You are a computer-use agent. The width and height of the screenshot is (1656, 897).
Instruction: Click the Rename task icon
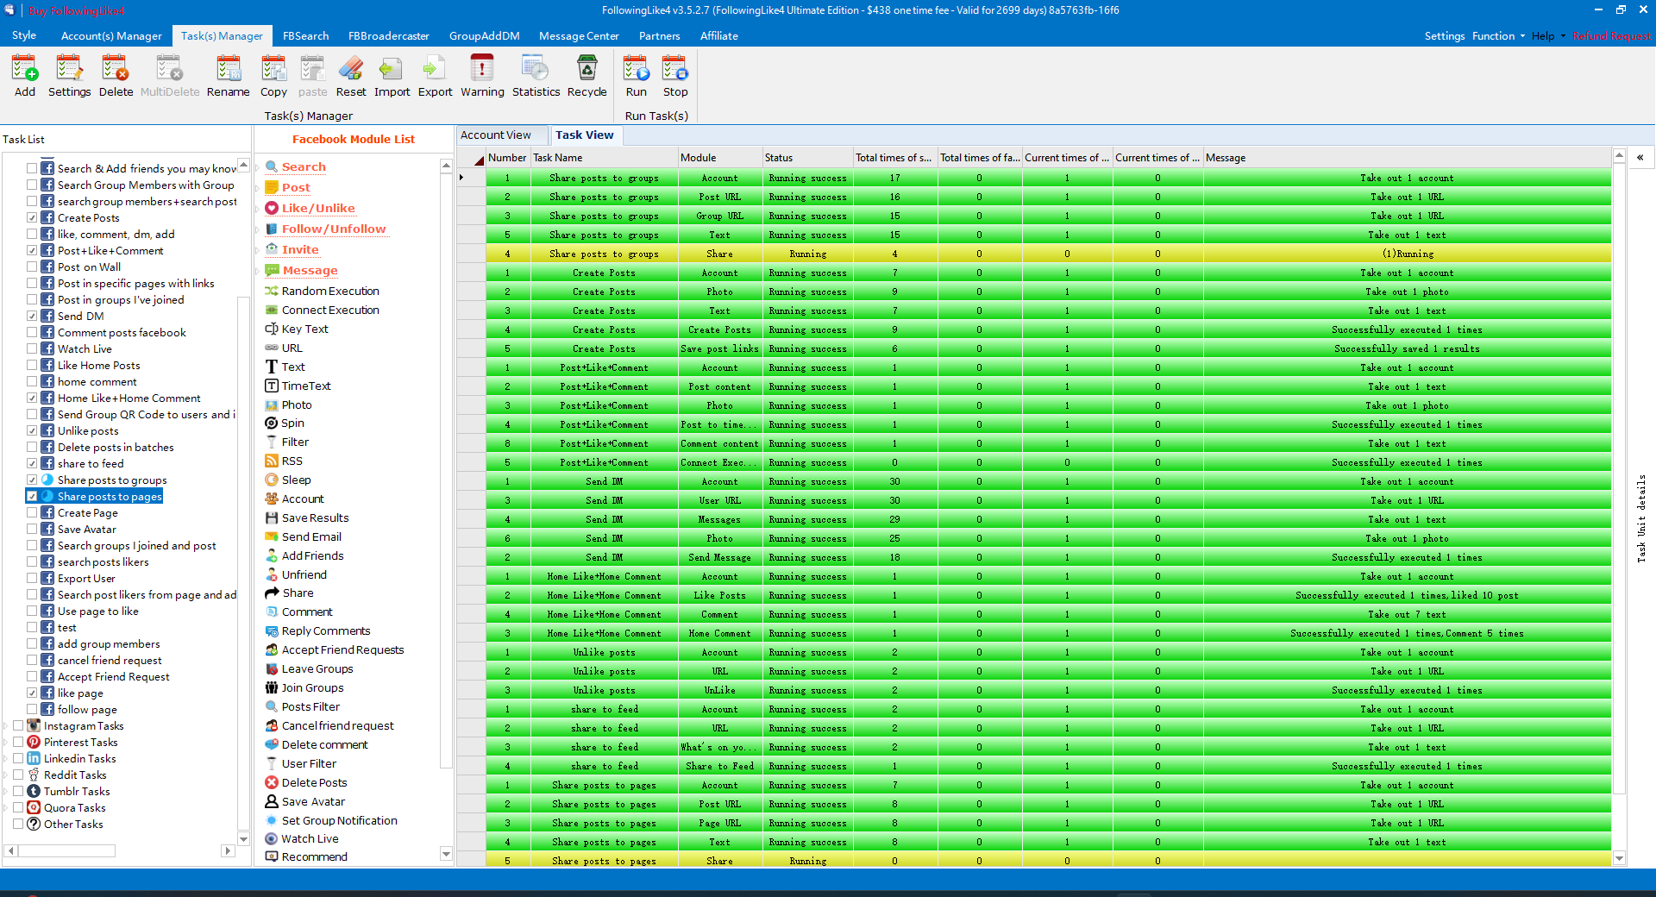[228, 76]
